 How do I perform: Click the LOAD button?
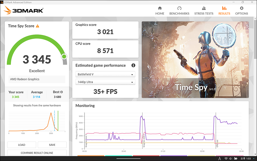(x=22, y=145)
